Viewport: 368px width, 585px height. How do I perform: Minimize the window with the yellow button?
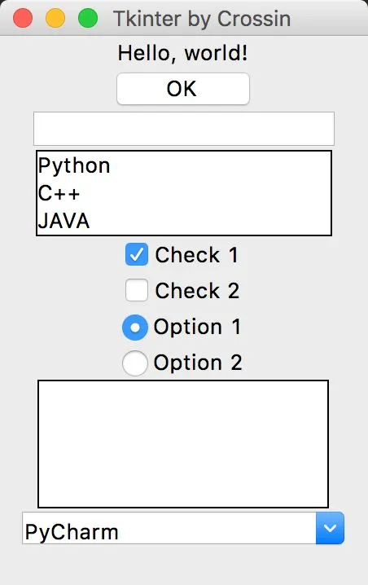point(55,18)
